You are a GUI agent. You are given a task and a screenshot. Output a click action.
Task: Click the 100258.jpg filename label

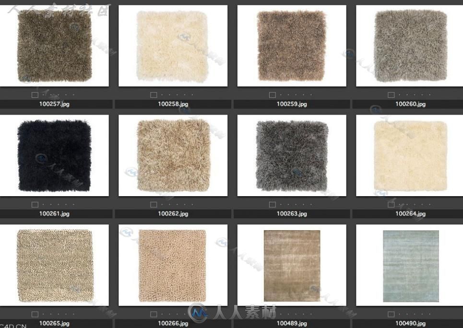point(173,104)
